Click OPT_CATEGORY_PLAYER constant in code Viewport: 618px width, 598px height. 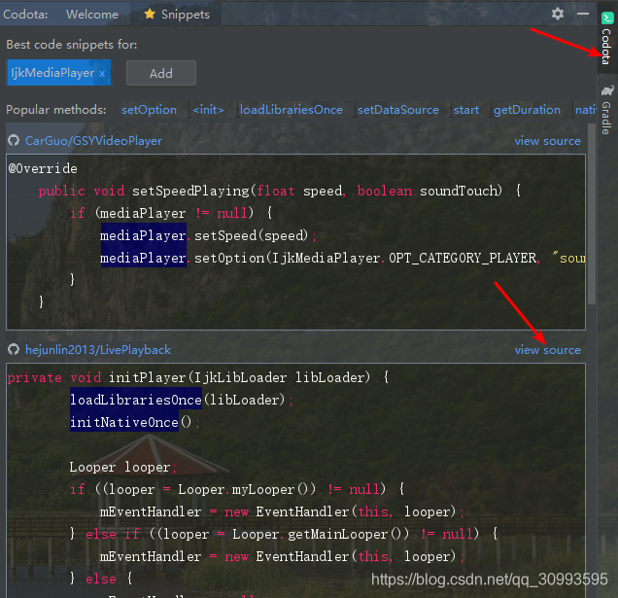pos(463,258)
